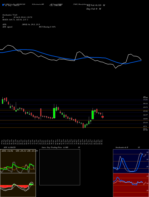Open the MACD histogram mini chart

(x=18, y=185)
